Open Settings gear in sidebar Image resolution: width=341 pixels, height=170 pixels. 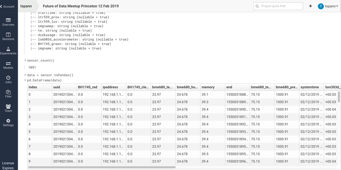tap(8, 121)
